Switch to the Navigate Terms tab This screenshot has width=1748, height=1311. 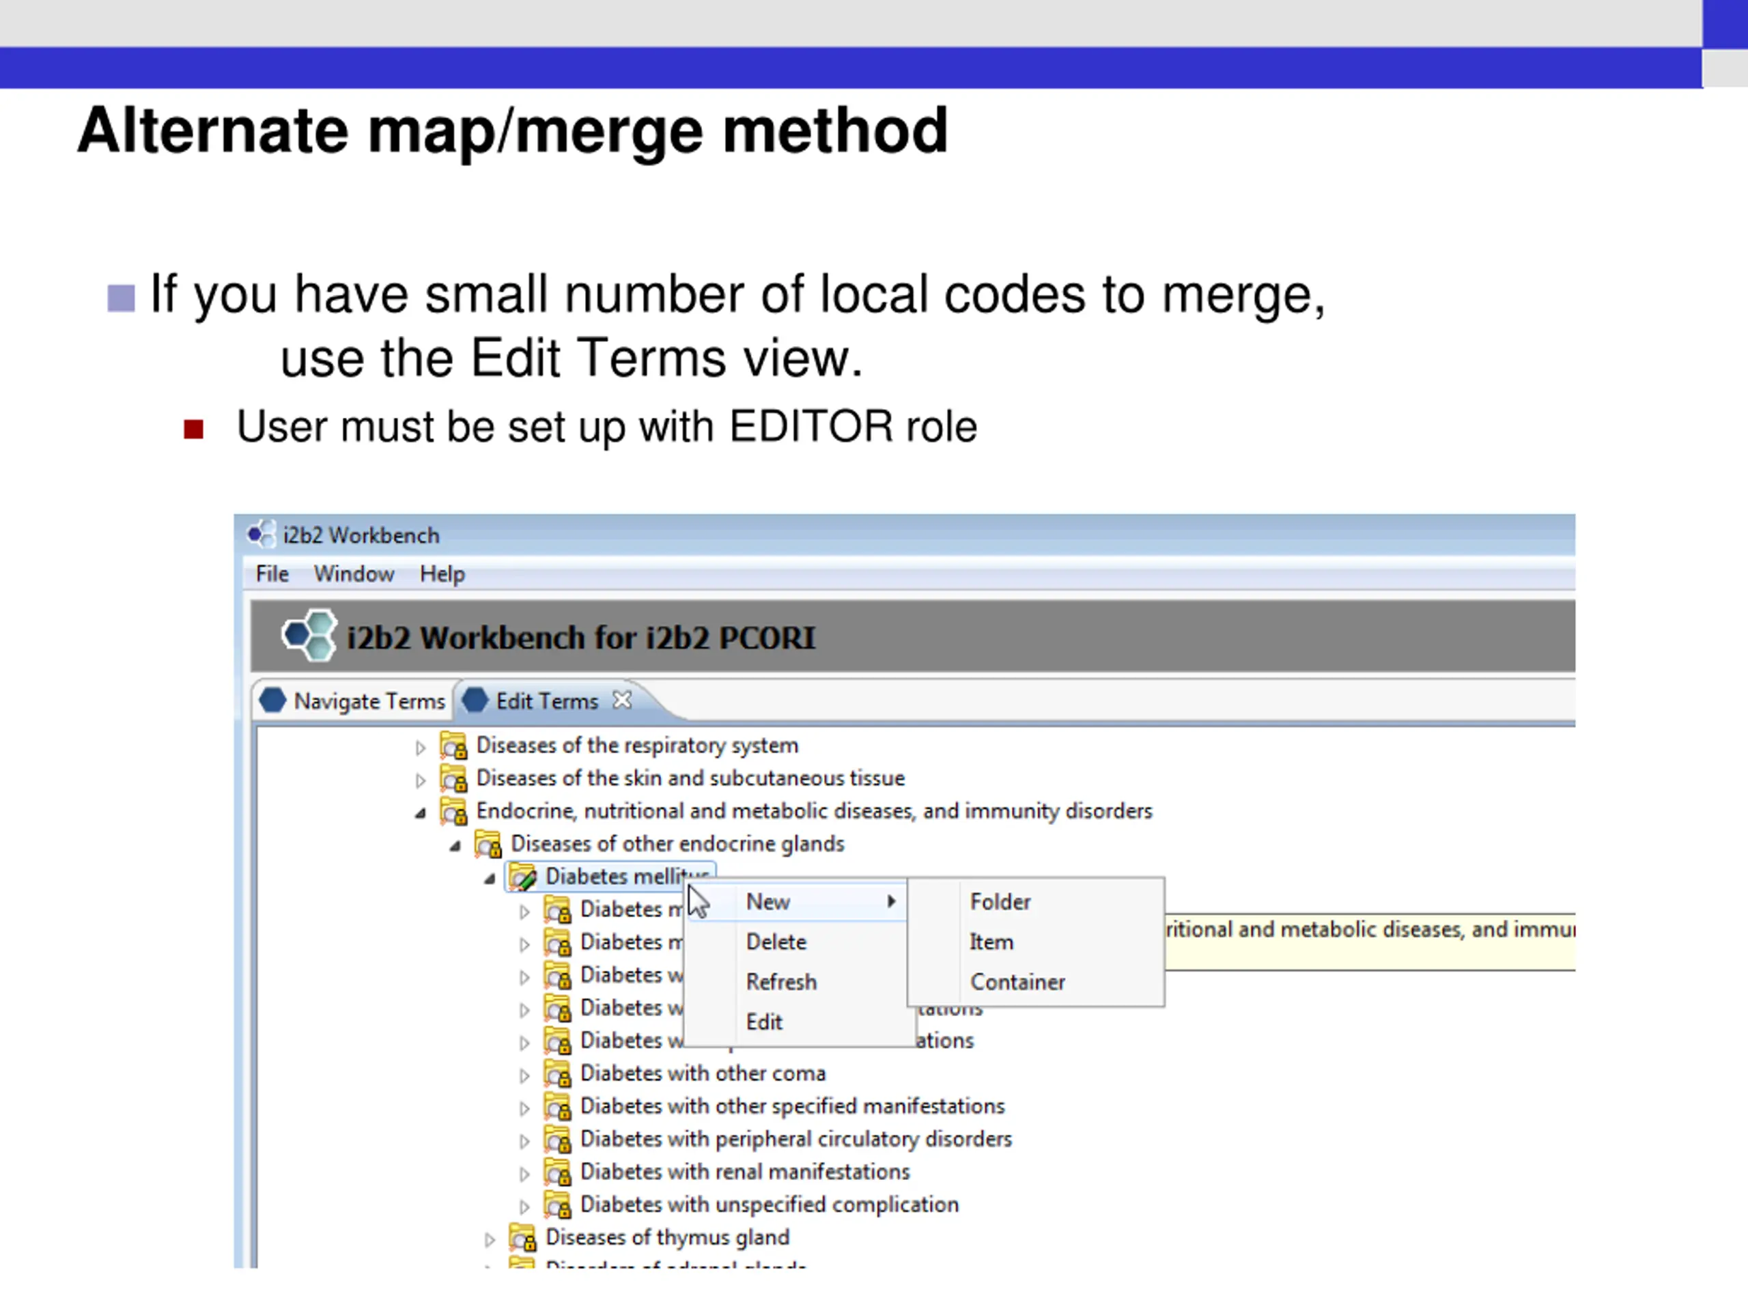[353, 701]
